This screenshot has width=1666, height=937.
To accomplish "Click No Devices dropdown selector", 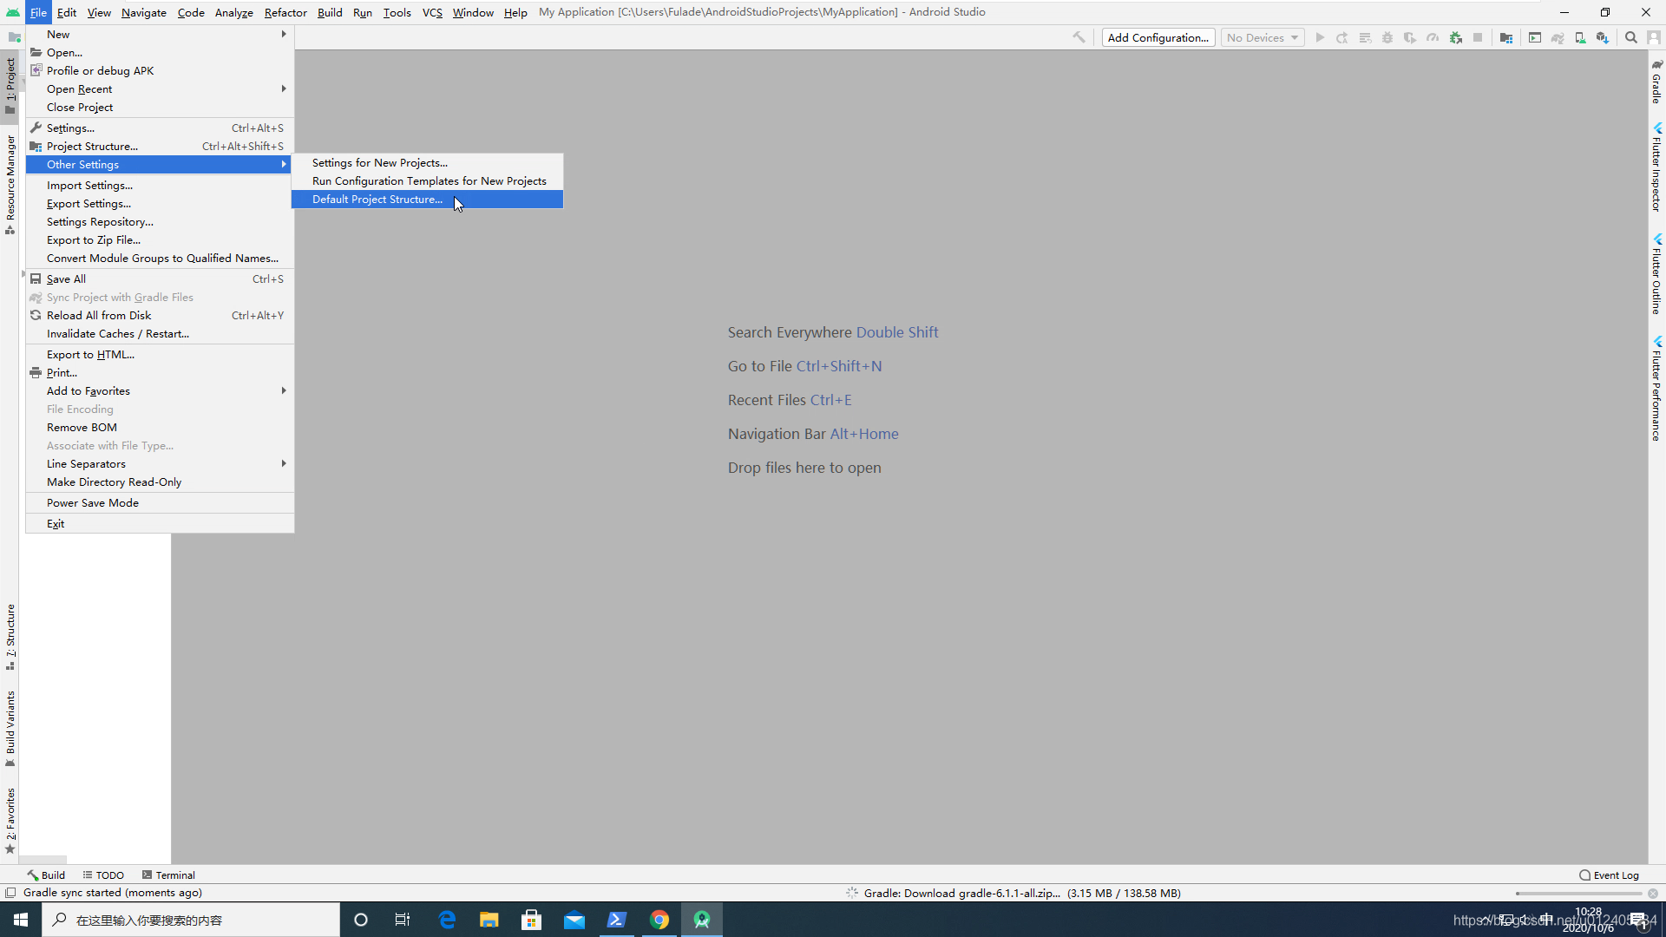I will click(x=1263, y=38).
